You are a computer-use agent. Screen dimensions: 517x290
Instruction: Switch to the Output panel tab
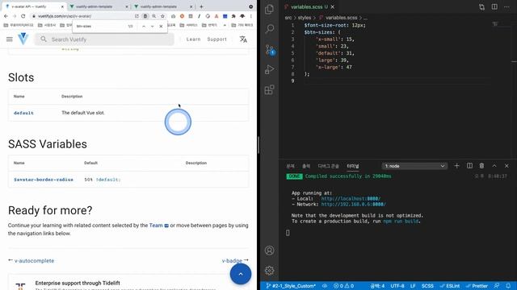pyautogui.click(x=306, y=166)
